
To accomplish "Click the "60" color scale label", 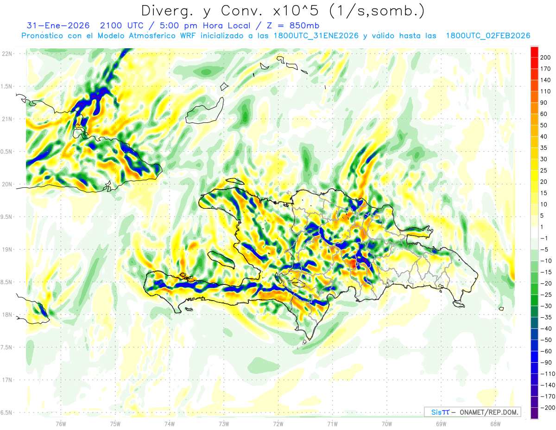I will 544,114.
